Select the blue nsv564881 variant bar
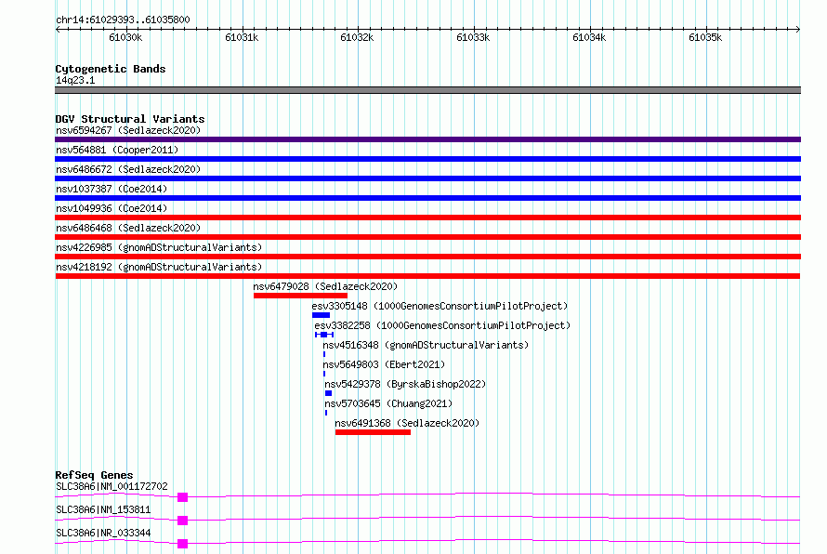Image resolution: width=827 pixels, height=554 pixels. tap(427, 159)
